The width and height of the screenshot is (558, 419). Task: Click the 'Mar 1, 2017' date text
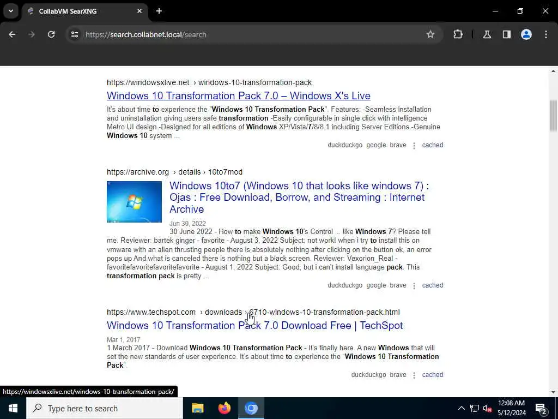[x=124, y=340]
